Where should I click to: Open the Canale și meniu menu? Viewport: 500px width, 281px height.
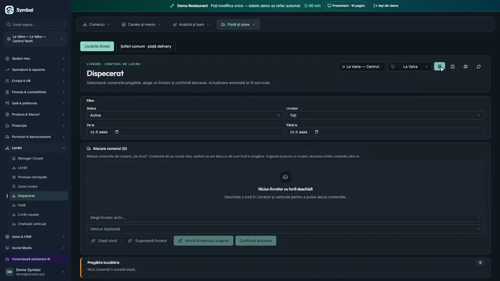(x=141, y=25)
